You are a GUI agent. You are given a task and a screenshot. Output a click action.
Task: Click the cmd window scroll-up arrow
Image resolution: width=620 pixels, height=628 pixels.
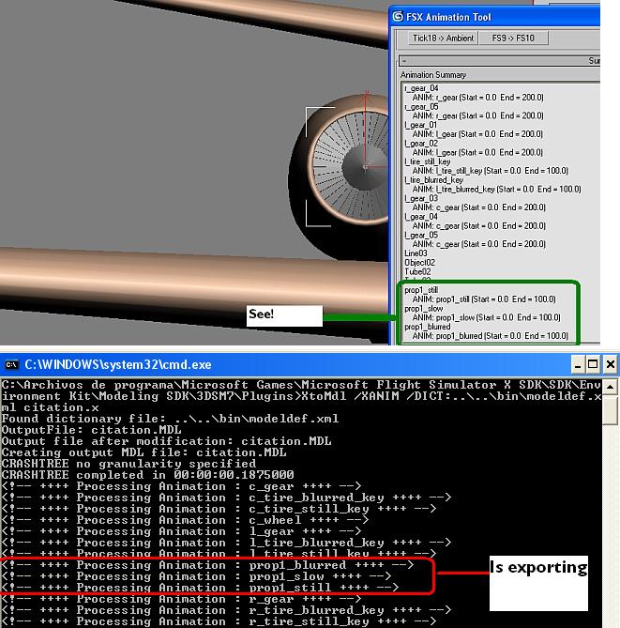tap(610, 387)
